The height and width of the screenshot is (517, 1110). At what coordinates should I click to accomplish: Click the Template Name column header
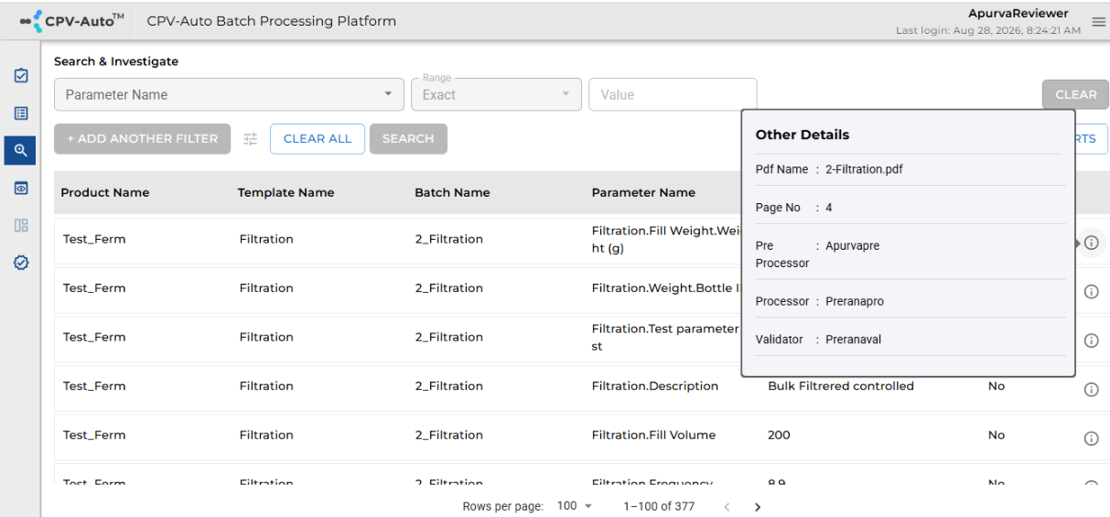286,193
